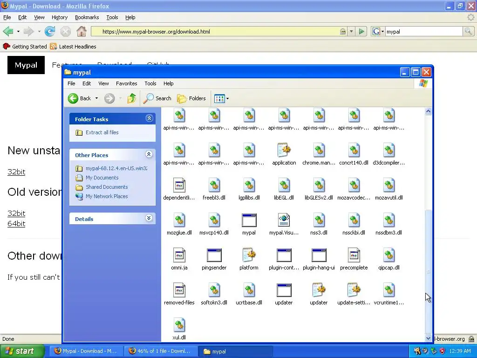Select the libEGL.dll file

click(x=284, y=189)
